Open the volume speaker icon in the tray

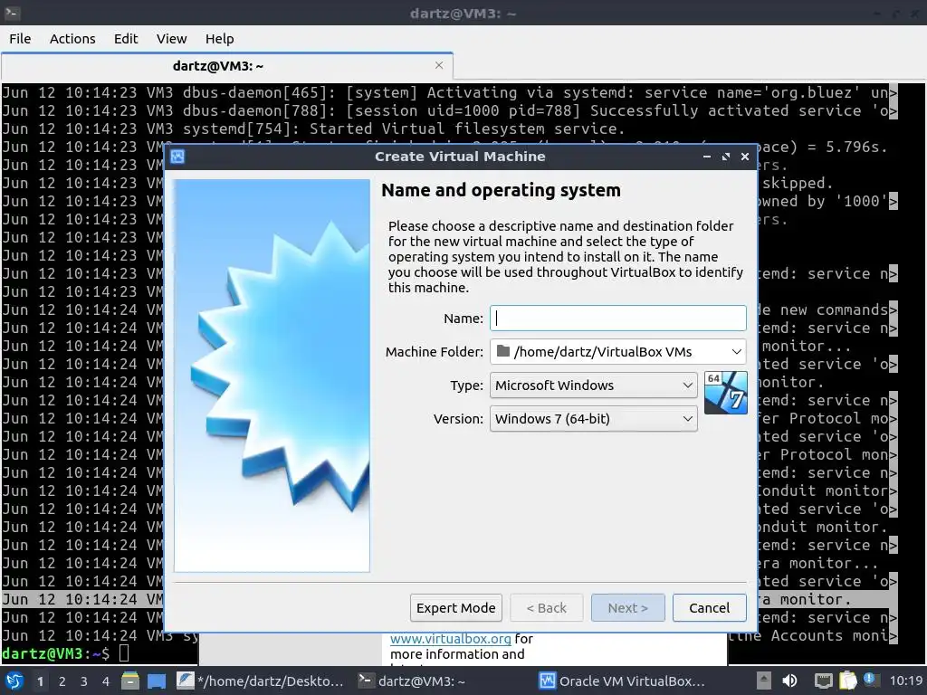tap(789, 681)
